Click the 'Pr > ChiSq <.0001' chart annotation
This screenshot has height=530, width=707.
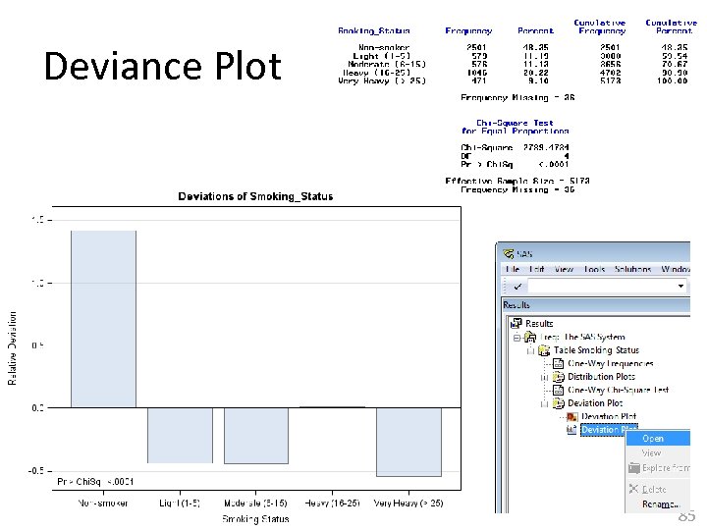[95, 482]
